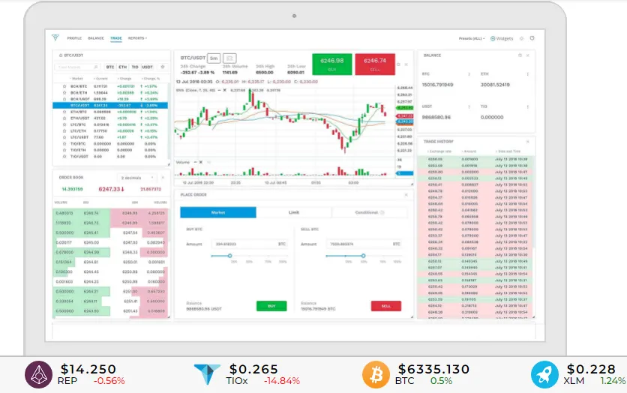Open the ETH balance options menu
Image resolution: width=627 pixels, height=393 pixels.
(528, 74)
